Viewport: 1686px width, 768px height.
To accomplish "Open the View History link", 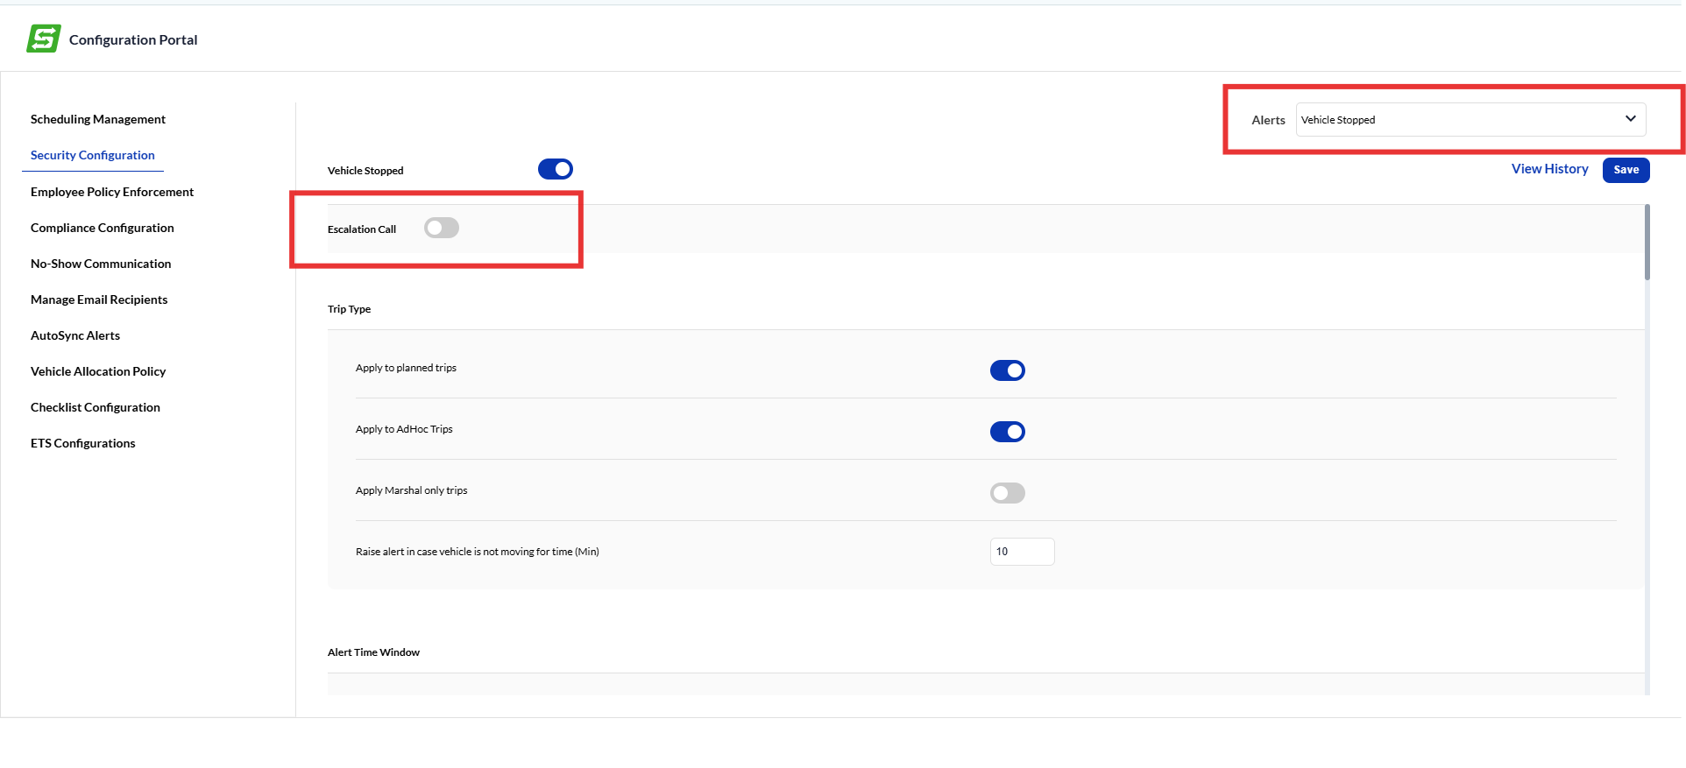I will 1549,169.
